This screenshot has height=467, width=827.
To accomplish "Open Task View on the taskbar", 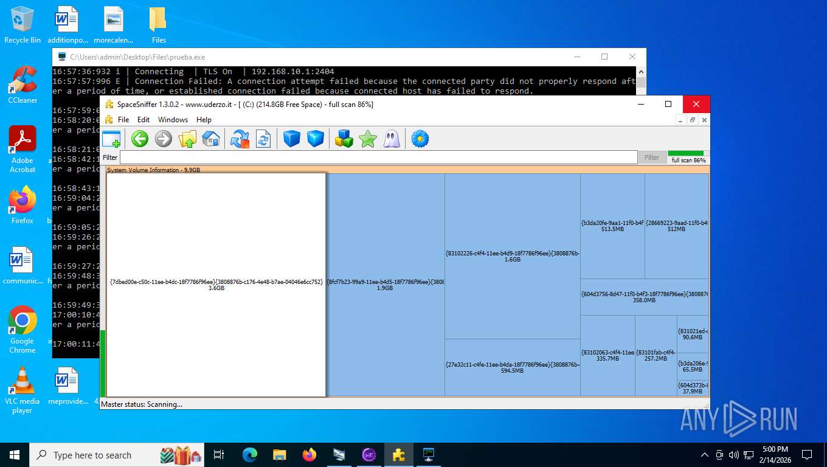I will pyautogui.click(x=219, y=455).
